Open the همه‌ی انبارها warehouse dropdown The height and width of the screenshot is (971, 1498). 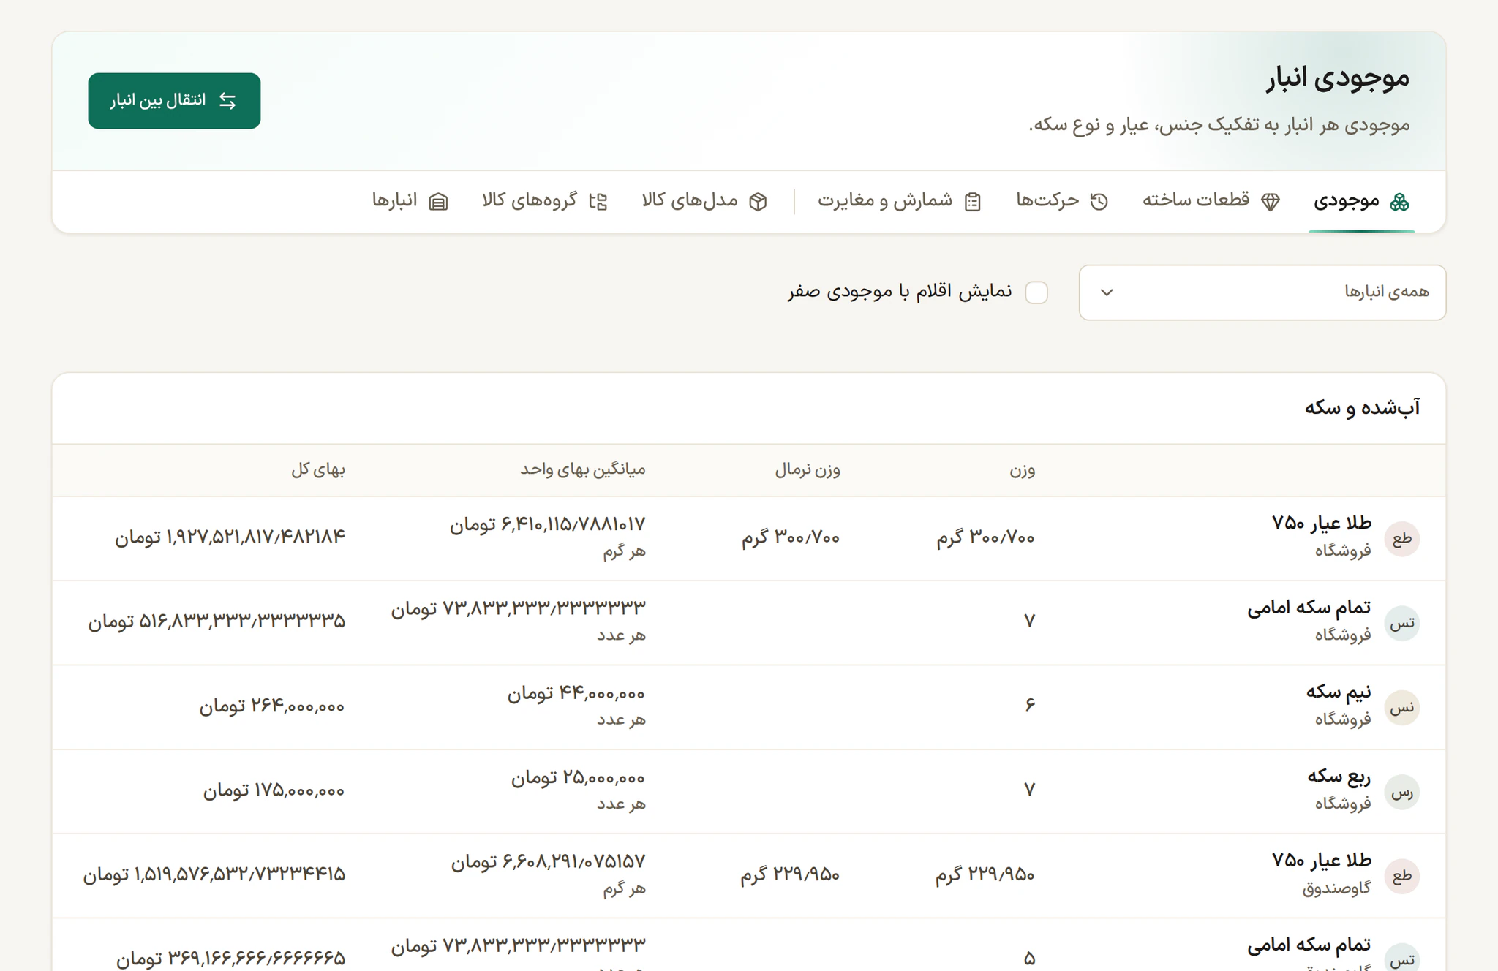(x=1262, y=292)
